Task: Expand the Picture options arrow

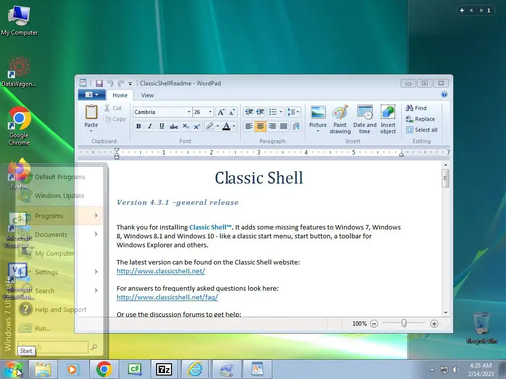Action: (x=318, y=131)
